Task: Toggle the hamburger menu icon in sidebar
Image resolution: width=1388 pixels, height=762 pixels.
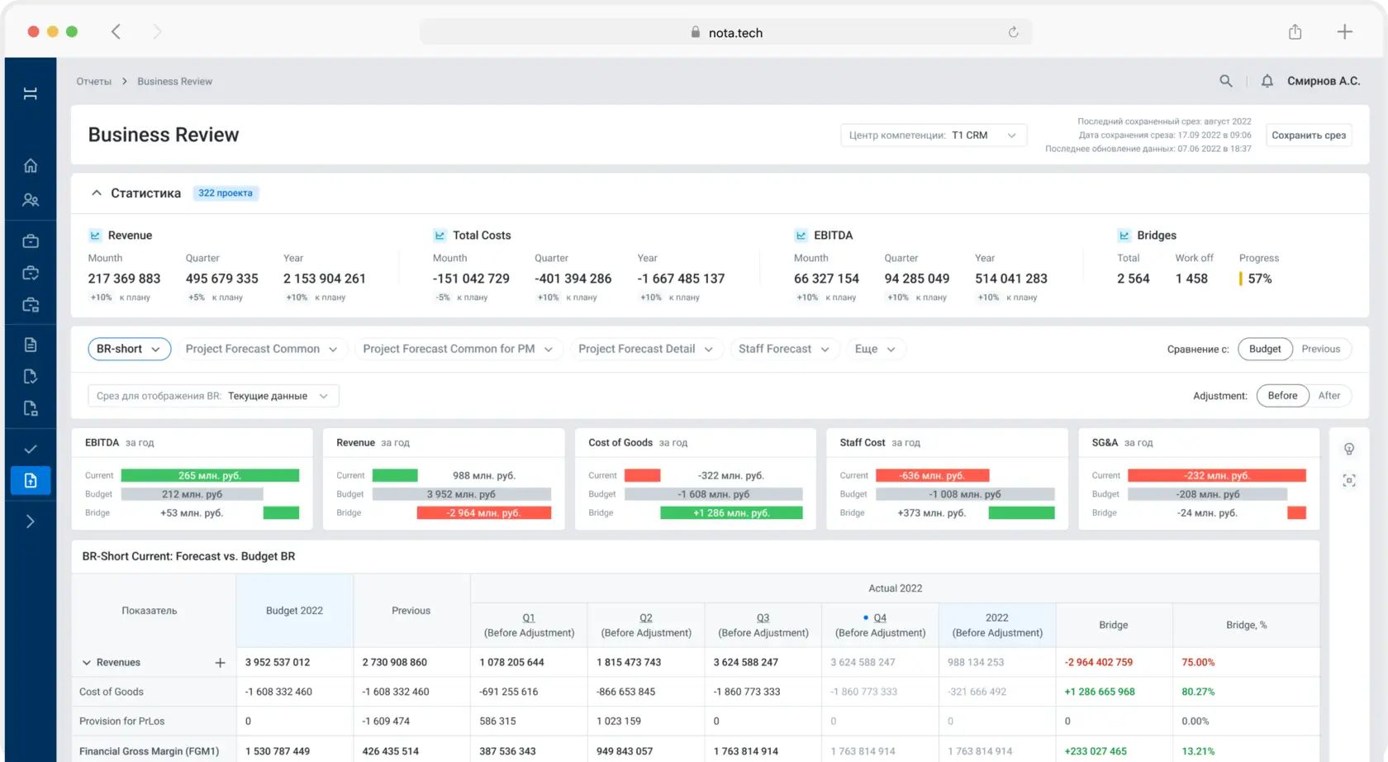Action: 31,93
